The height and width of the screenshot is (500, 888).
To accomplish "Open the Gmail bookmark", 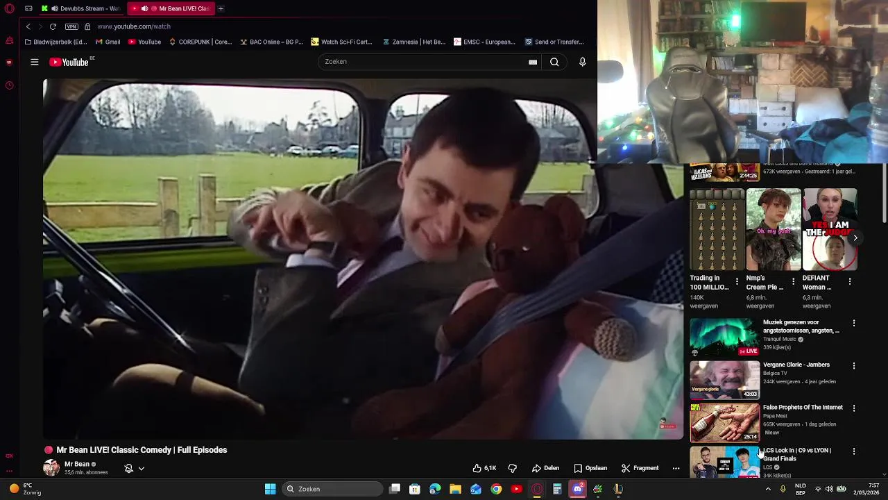I will (x=108, y=42).
